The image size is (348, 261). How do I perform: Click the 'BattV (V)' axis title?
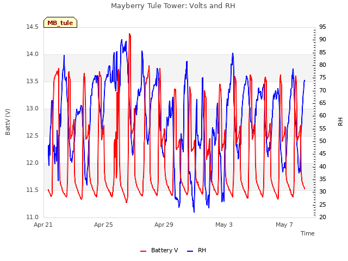tap(8, 122)
